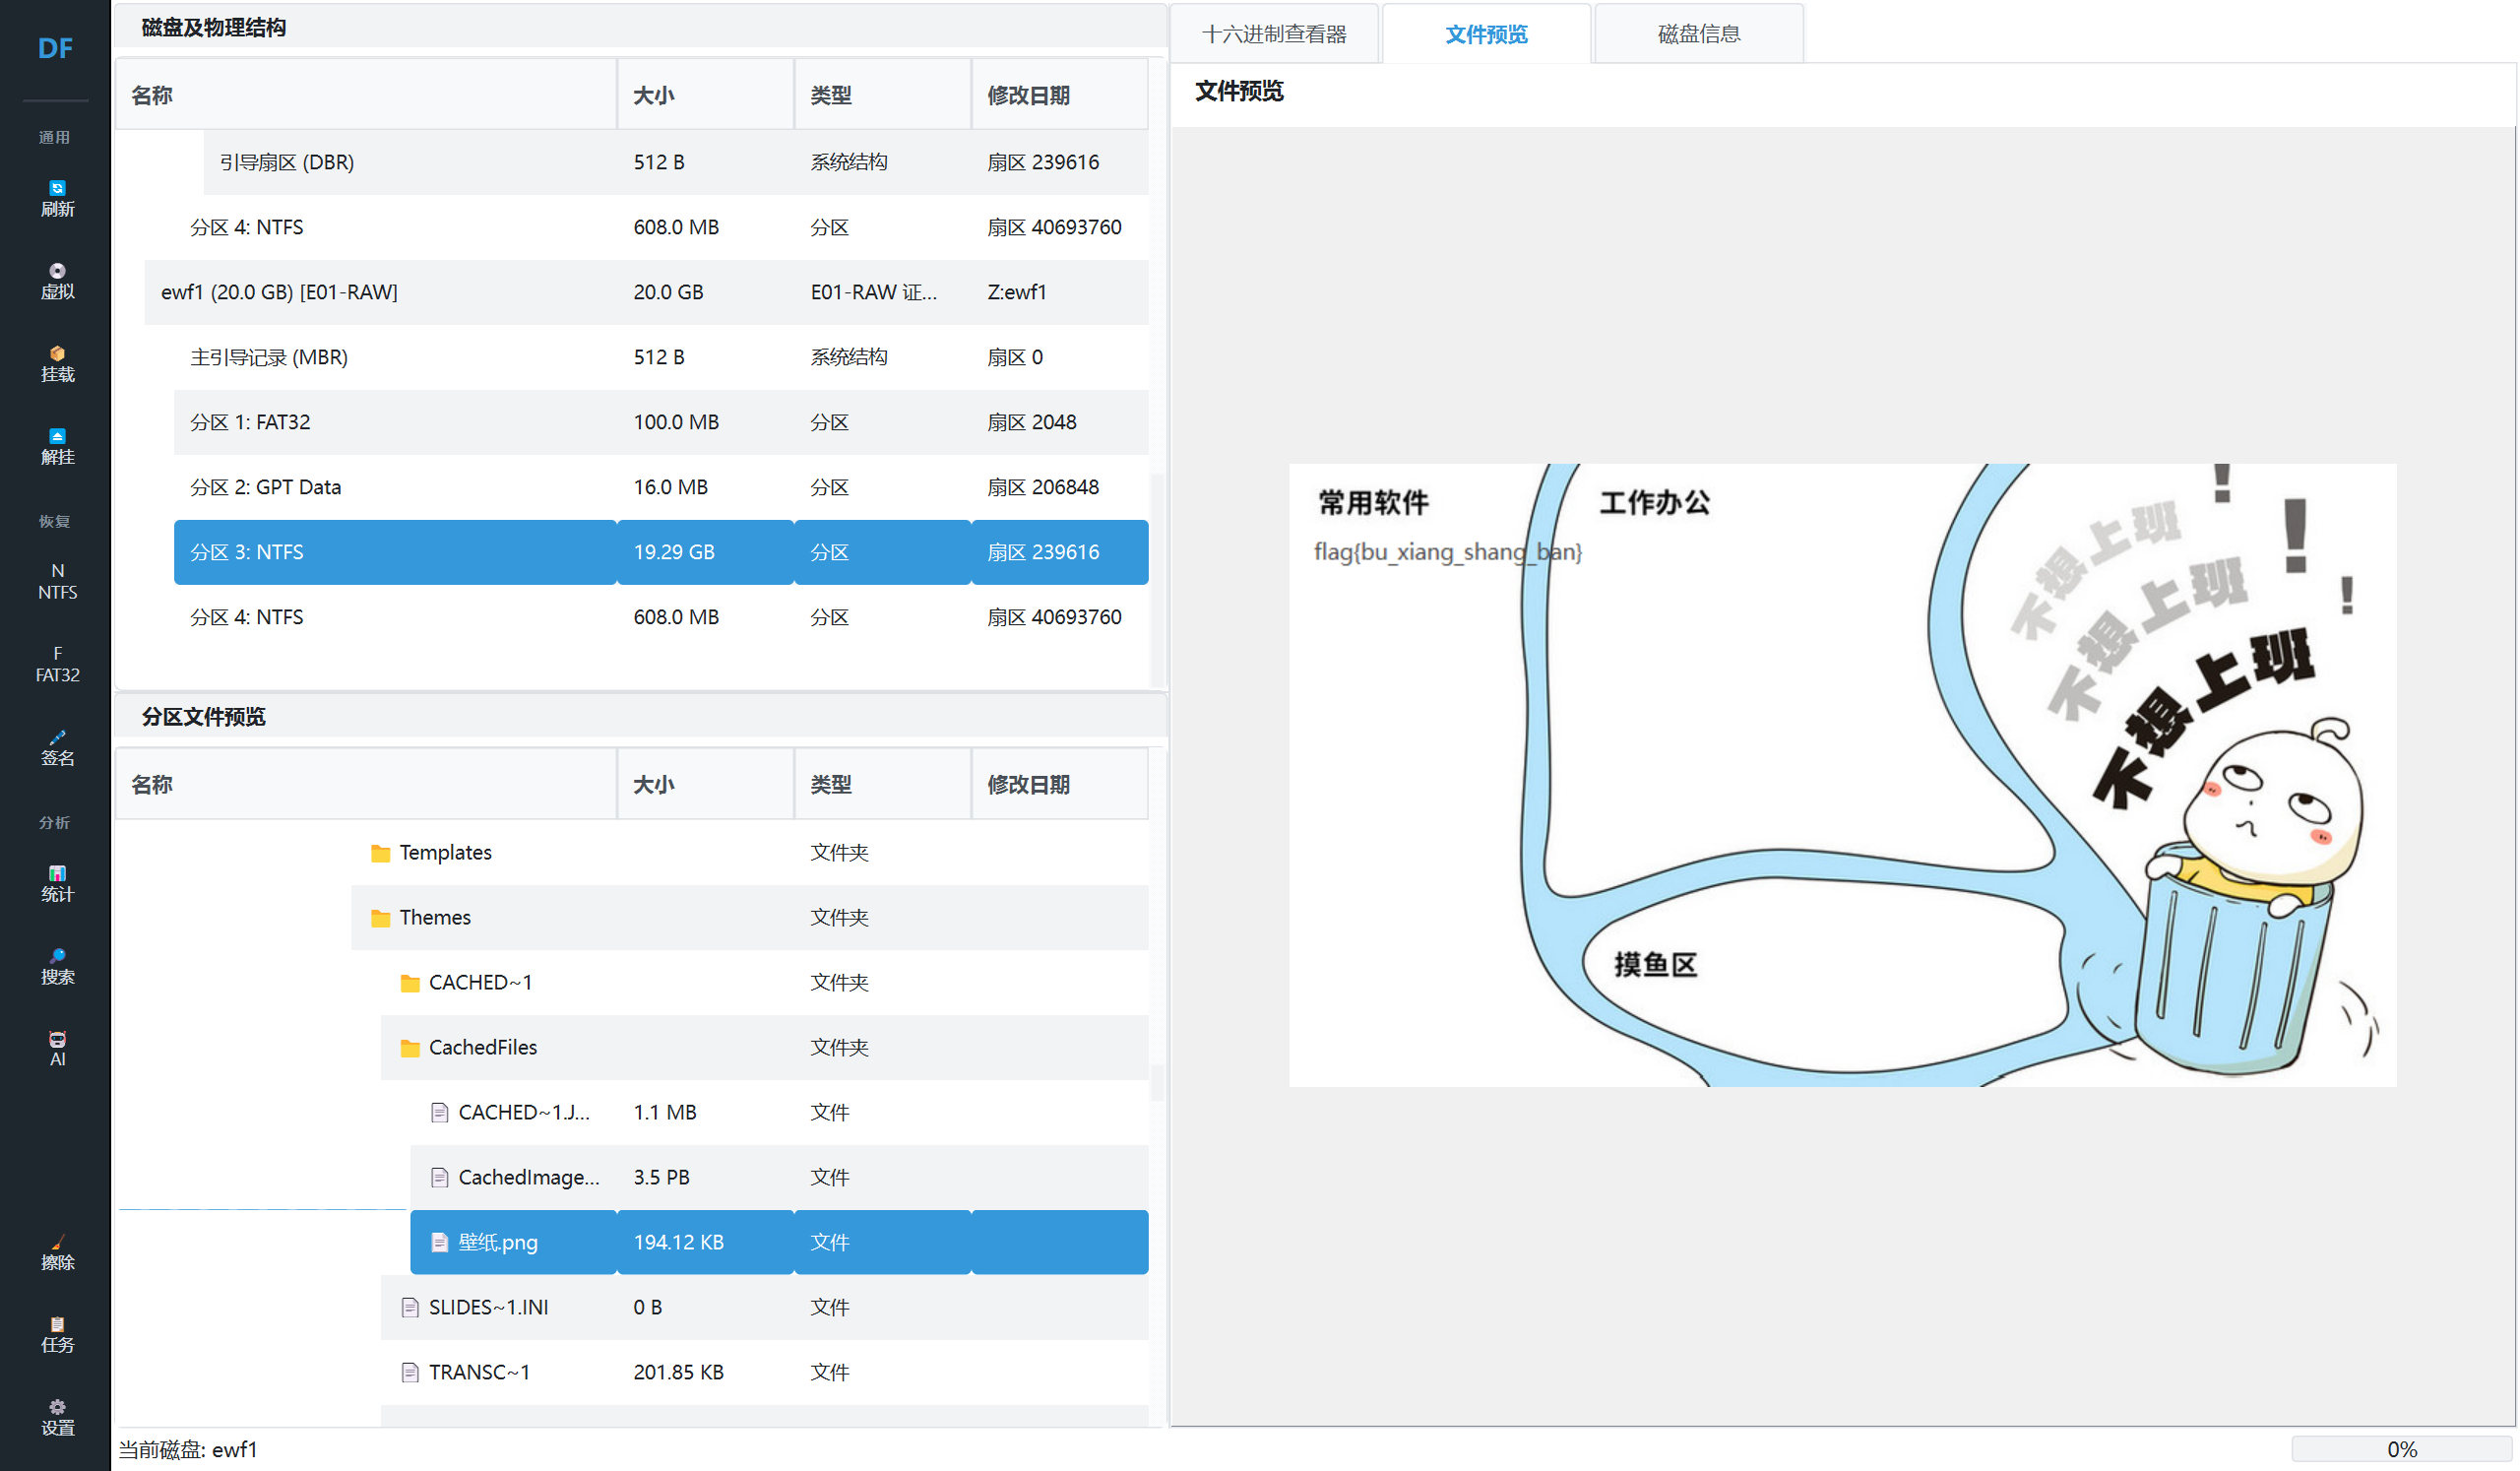Open the Statistics (统计) tool
Viewport: 2520px width, 1471px height.
[x=57, y=883]
